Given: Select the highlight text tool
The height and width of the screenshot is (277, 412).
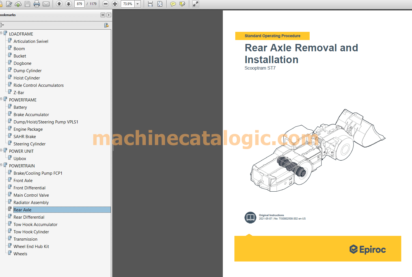Looking at the screenshot, I should [x=182, y=4].
